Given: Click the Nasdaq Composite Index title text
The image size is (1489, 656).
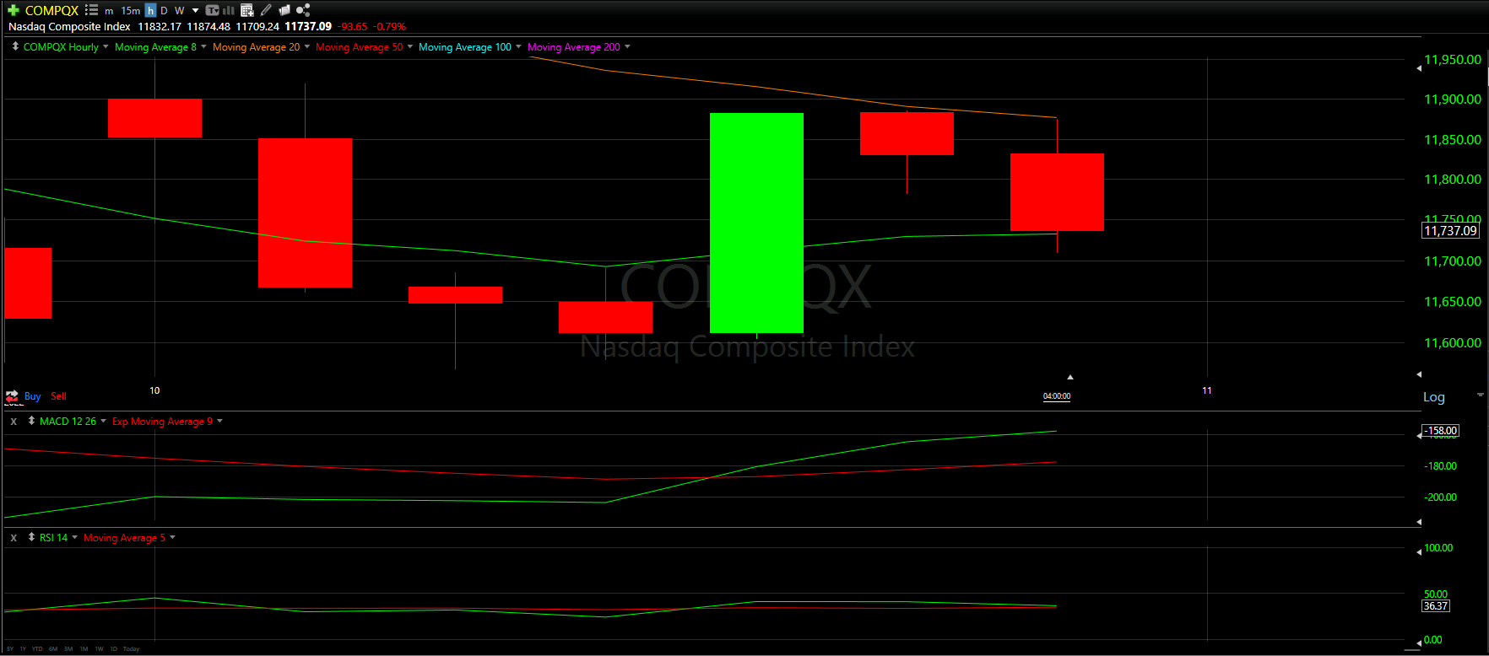Looking at the screenshot, I should click(69, 26).
